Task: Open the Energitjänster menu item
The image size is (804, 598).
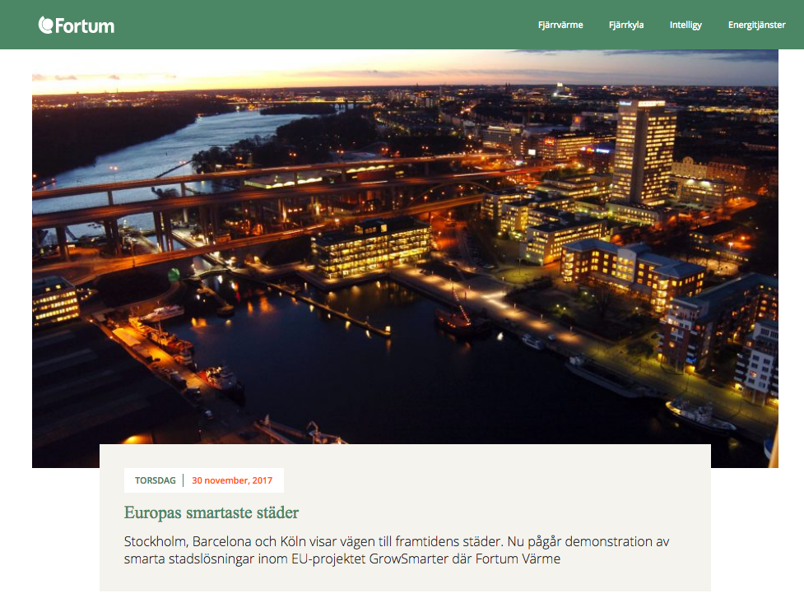Action: tap(757, 25)
